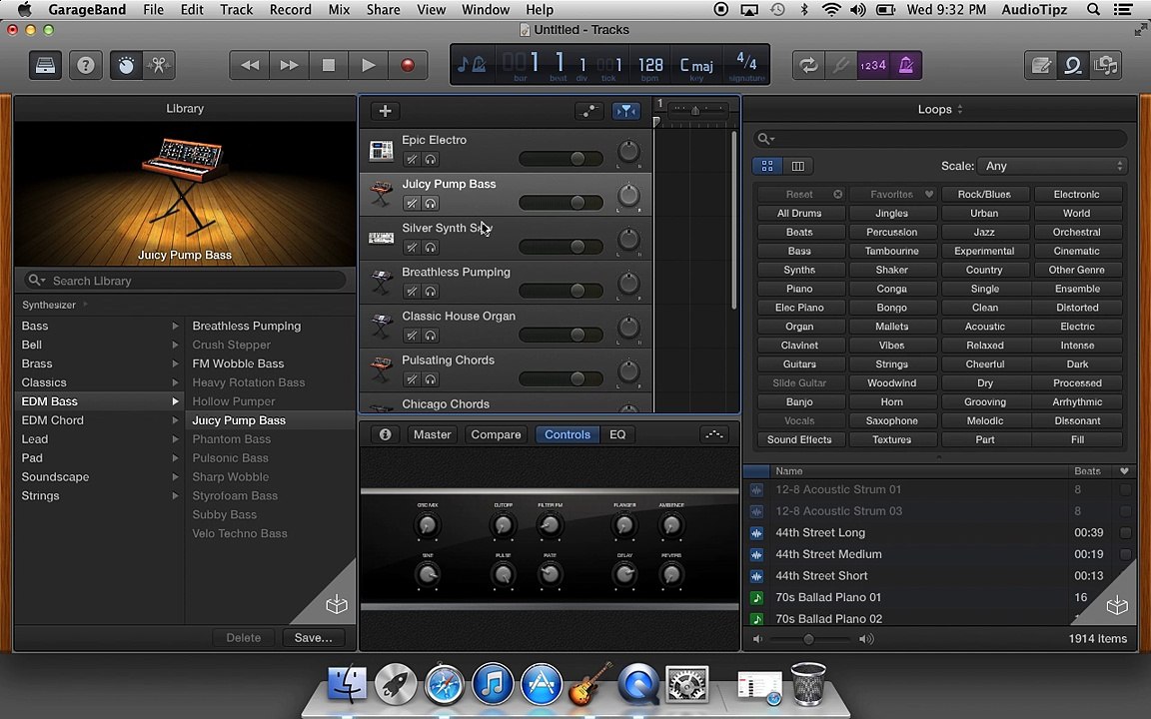
Task: Filter loops by Synths keyword
Action: point(799,270)
